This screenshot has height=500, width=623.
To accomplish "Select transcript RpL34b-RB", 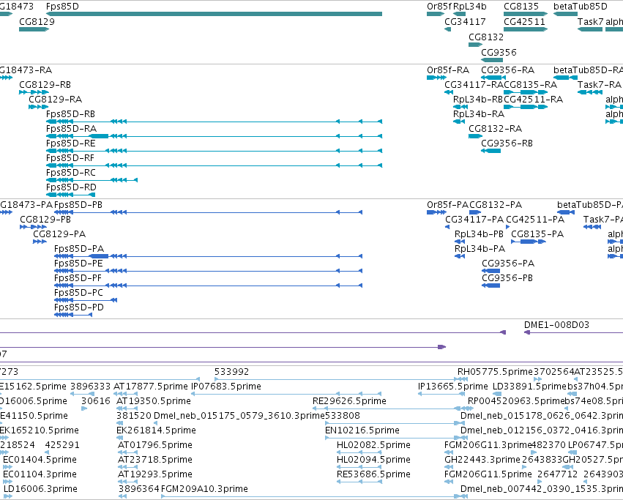I will point(478,100).
